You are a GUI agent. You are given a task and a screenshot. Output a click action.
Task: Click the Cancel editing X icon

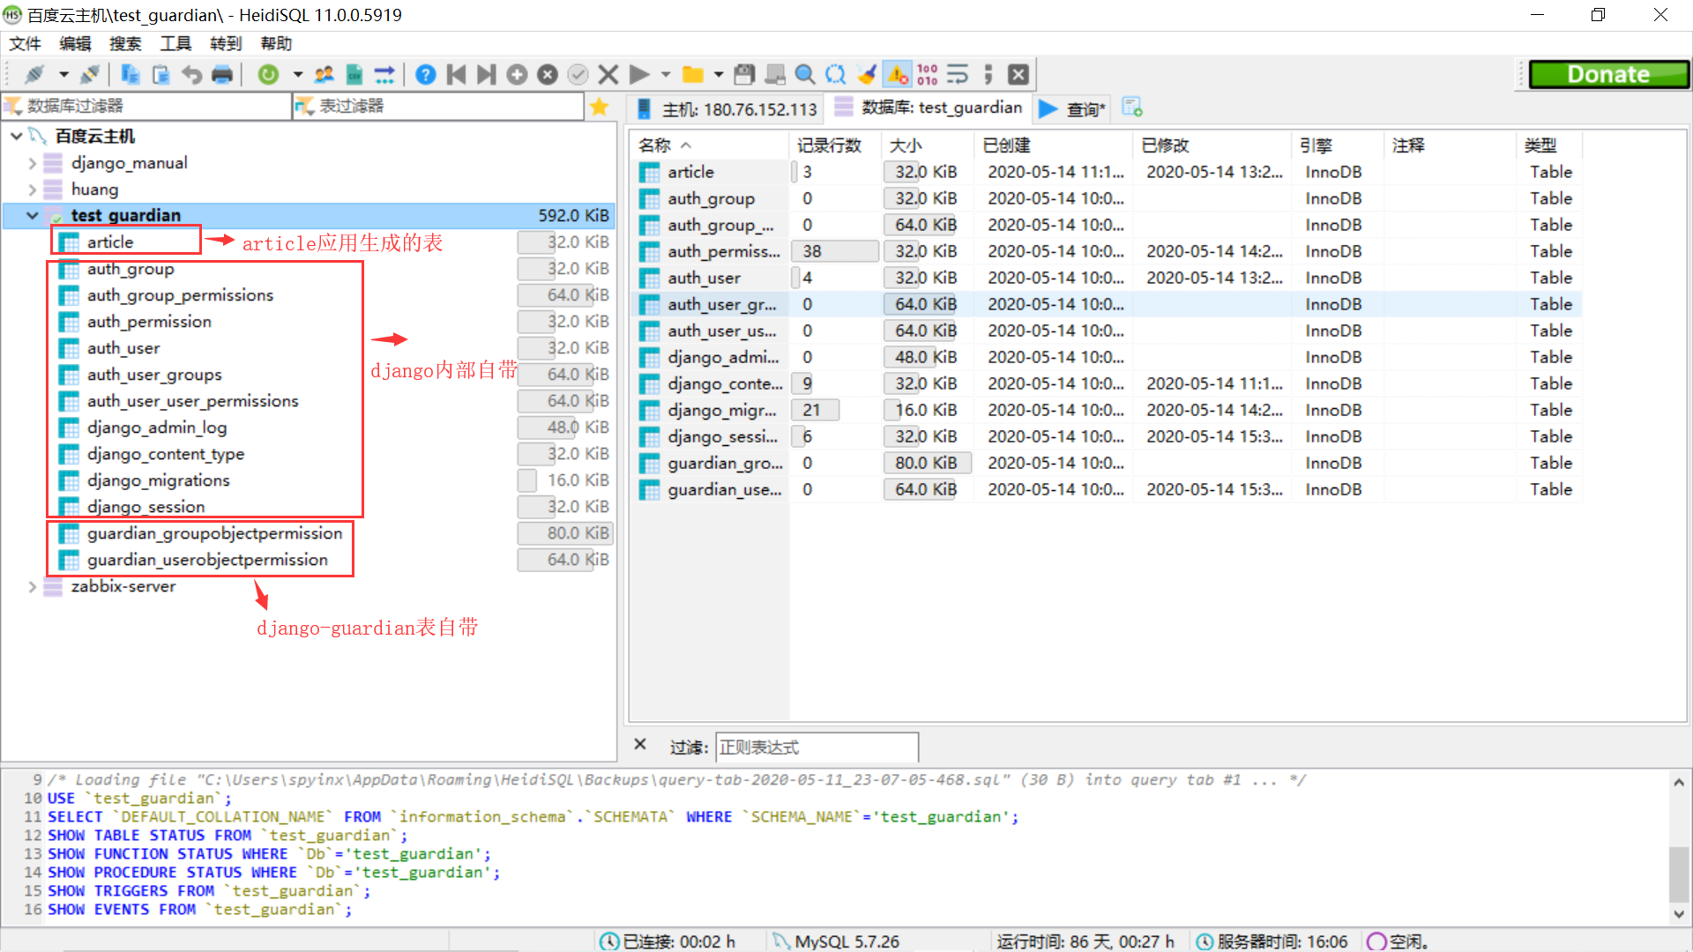coord(608,75)
